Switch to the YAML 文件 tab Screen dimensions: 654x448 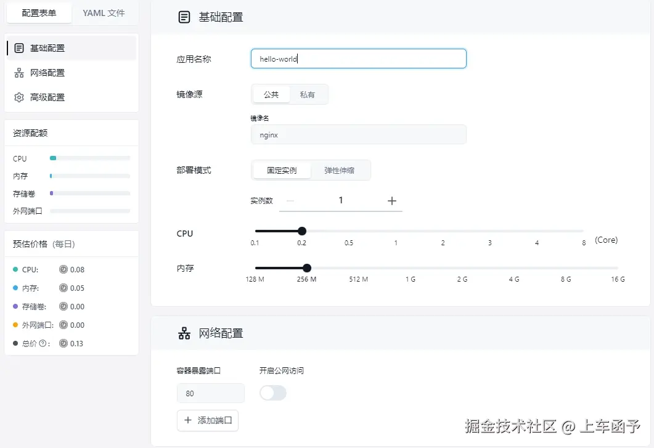click(x=104, y=12)
